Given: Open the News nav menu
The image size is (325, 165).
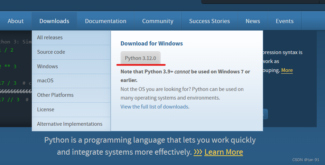Looking at the screenshot, I should pos(253,21).
